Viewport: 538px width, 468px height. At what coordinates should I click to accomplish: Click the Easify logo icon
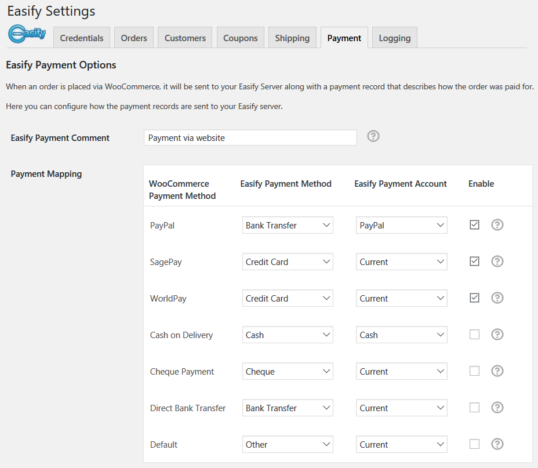(x=27, y=34)
